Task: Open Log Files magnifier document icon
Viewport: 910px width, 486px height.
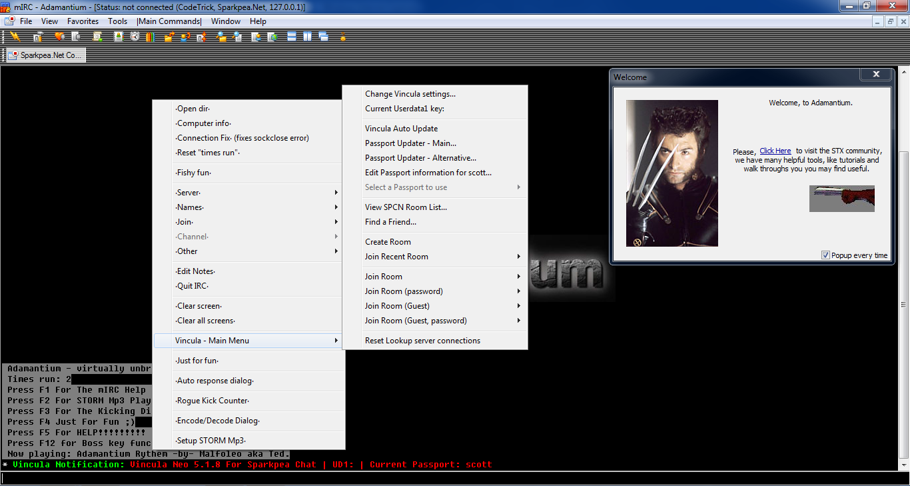Action: coord(237,37)
